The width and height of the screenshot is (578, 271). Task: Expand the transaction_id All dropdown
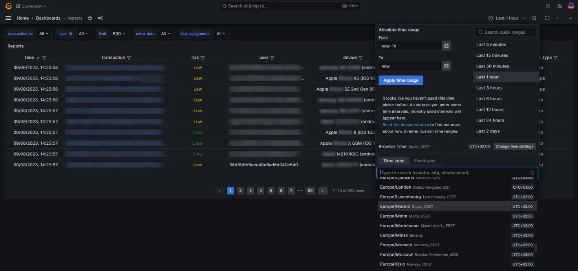pyautogui.click(x=44, y=34)
